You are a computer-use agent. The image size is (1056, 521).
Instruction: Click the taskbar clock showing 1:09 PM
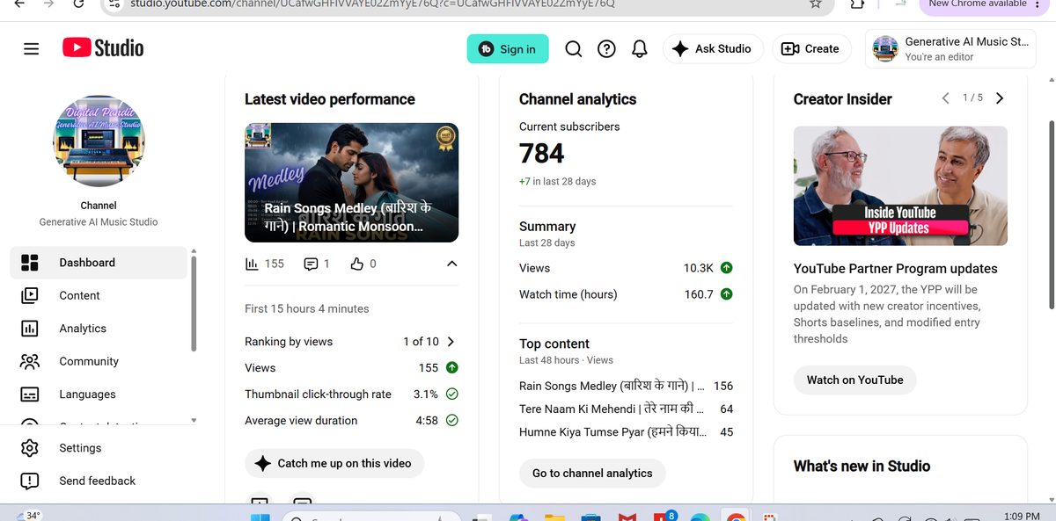tap(1021, 516)
